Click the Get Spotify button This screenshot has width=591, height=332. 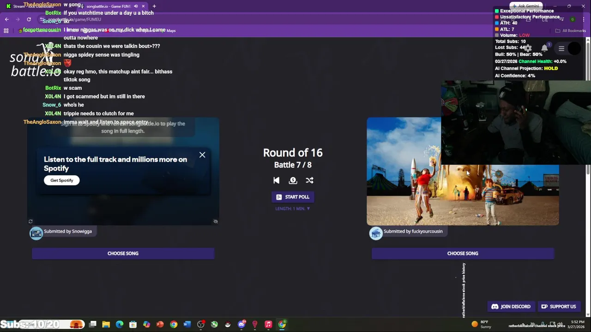point(62,180)
